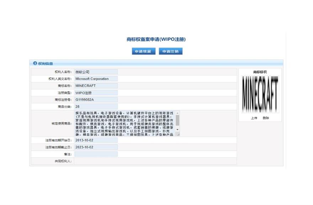This screenshot has width=313, height=205.
Task: Click the 上传 upload link
Action: coord(254,118)
